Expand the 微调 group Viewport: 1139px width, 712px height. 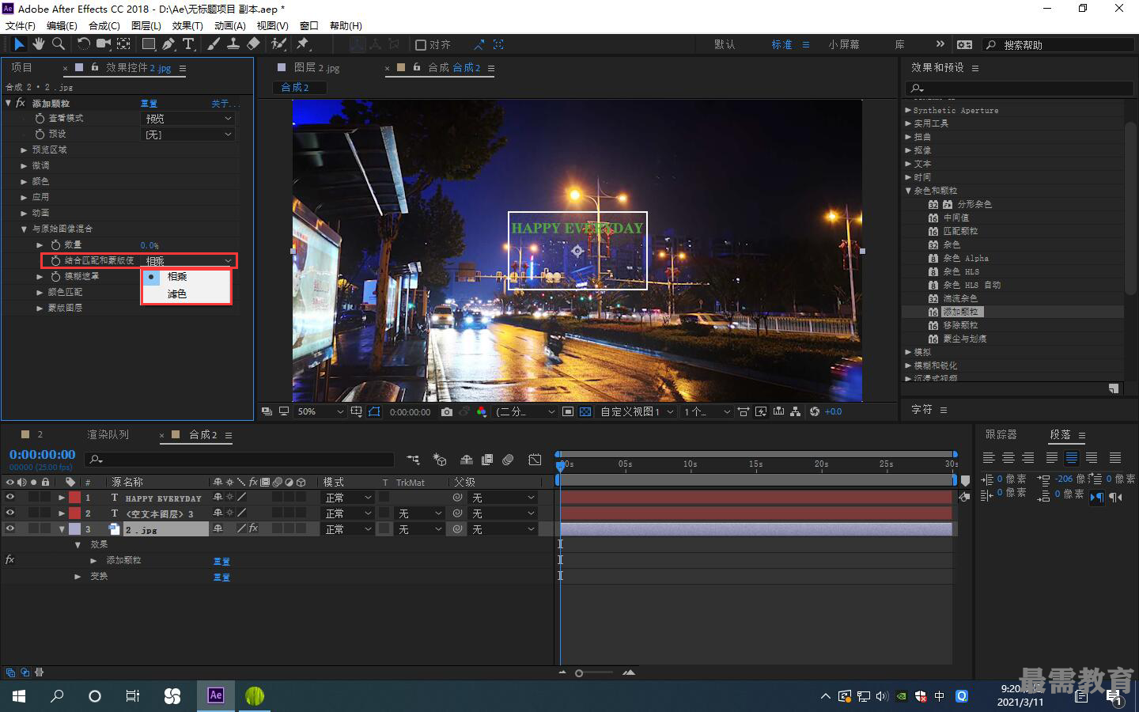point(24,165)
